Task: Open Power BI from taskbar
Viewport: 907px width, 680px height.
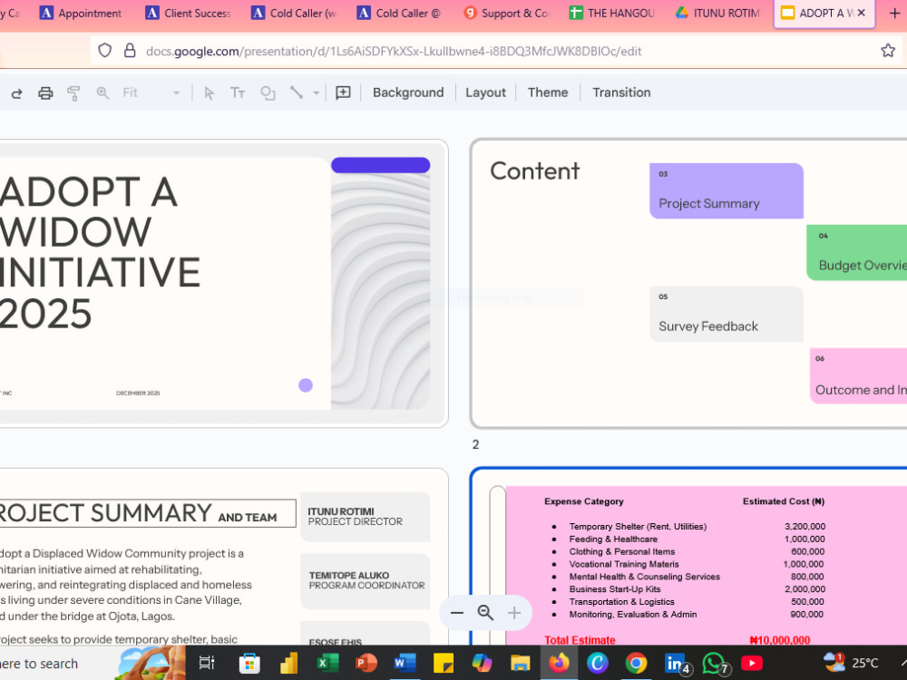Action: click(x=288, y=664)
